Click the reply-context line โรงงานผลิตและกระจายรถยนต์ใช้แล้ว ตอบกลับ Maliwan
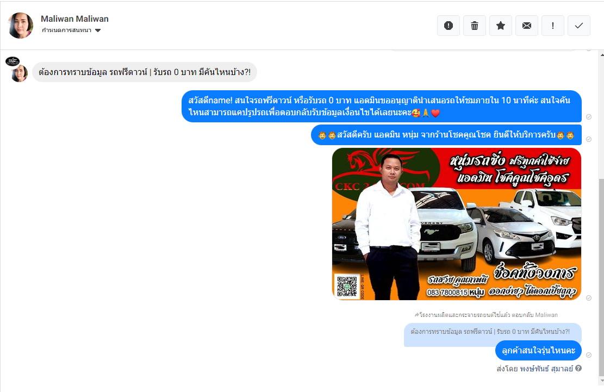Image resolution: width=604 pixels, height=392 pixels. 486,315
